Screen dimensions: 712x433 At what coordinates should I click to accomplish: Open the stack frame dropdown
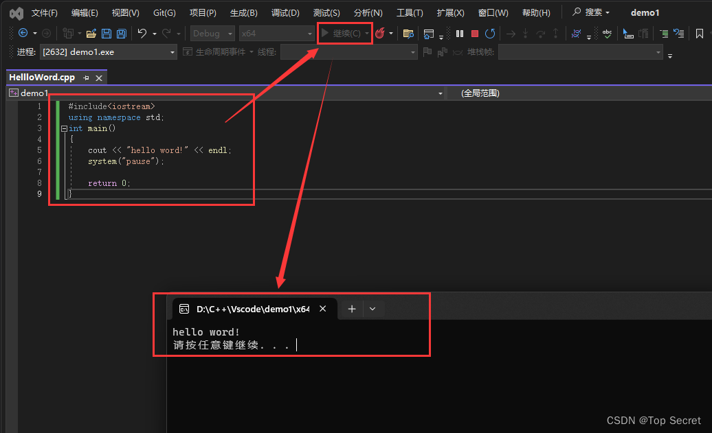point(581,52)
